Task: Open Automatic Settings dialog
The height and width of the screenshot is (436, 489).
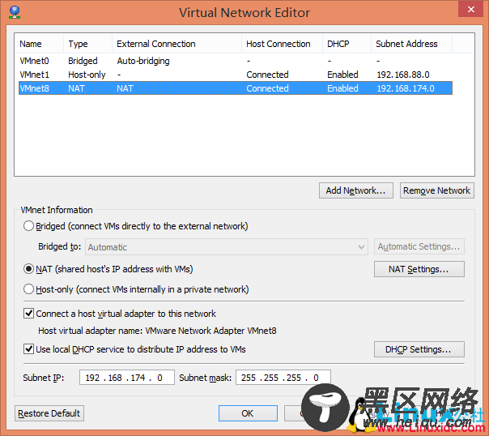Action: [419, 246]
